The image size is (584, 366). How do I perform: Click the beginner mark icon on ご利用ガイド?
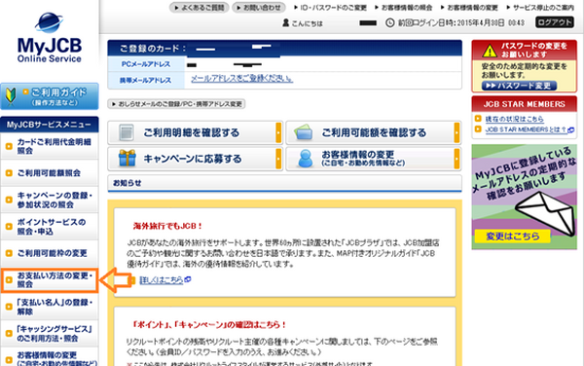[x=11, y=96]
